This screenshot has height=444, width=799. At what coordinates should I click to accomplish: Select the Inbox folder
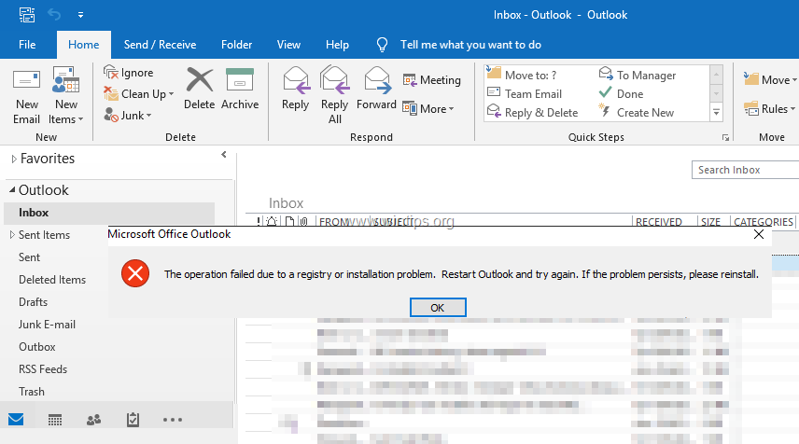point(109,213)
